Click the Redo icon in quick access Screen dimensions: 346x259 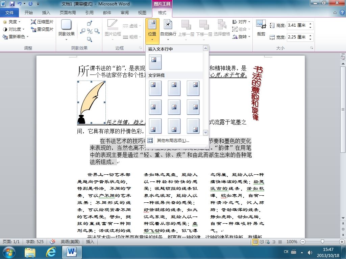(30, 4)
